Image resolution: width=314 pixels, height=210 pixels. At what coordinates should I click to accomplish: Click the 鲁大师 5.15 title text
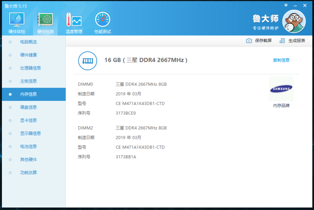[16, 6]
